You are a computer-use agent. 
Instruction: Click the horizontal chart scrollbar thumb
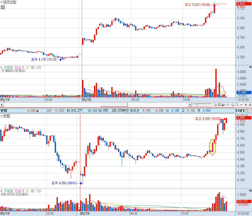(114, 105)
